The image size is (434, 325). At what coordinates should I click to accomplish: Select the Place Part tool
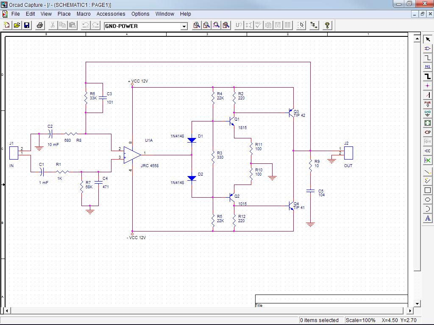coord(428,48)
